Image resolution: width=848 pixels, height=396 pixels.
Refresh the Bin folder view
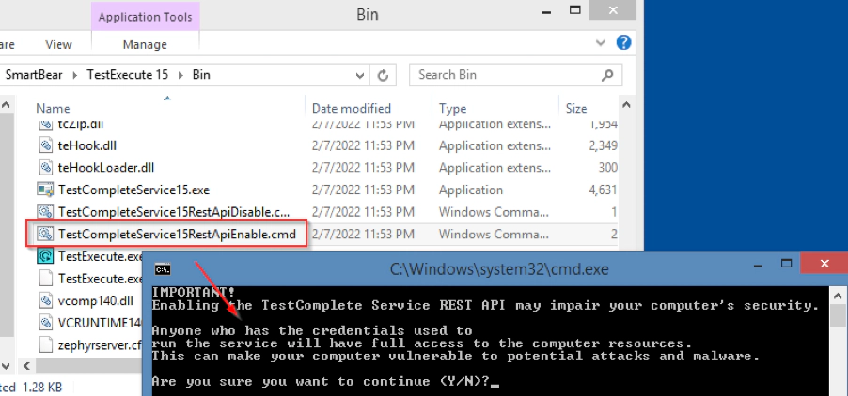click(384, 75)
